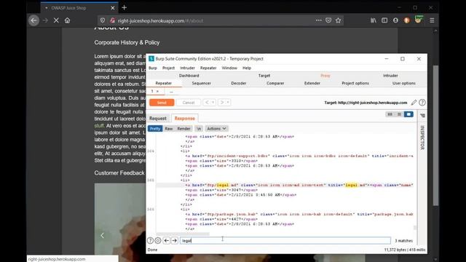
Task: Show the Request tab
Action: pyautogui.click(x=158, y=118)
